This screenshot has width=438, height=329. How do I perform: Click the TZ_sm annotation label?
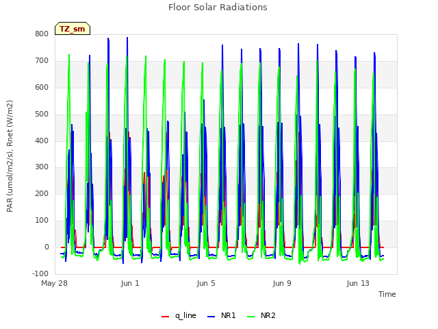[x=73, y=29]
